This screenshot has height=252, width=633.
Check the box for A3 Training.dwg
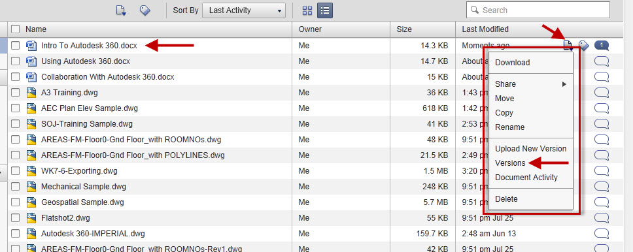[x=15, y=93]
